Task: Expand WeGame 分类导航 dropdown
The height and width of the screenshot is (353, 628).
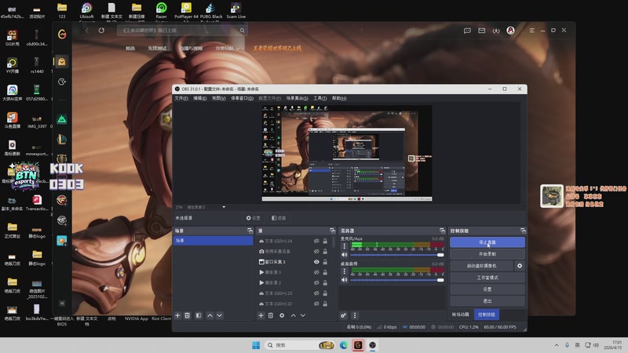Action: [228, 49]
